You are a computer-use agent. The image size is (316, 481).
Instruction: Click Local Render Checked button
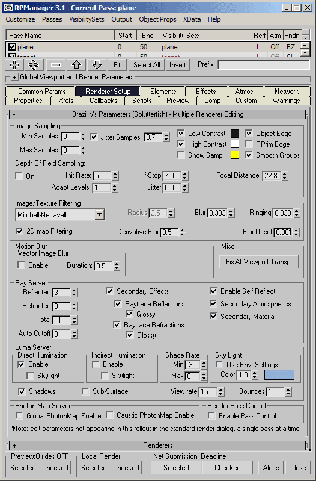point(126,468)
